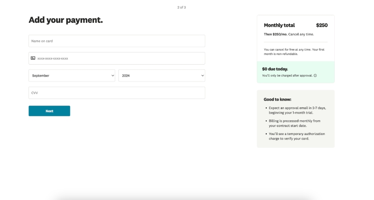Click the 'Add your payment.' heading
Viewport: 374px width, 200px height.
point(65,20)
